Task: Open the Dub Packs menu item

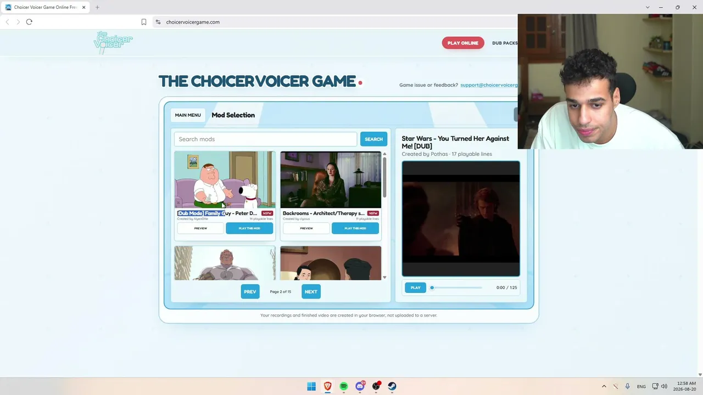Action: click(x=505, y=43)
